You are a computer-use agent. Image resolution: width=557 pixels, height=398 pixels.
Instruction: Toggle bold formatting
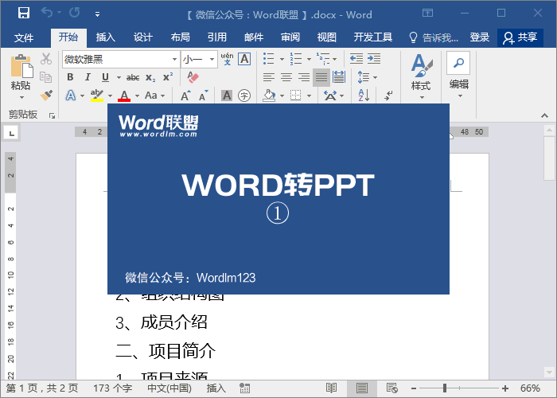[x=70, y=77]
